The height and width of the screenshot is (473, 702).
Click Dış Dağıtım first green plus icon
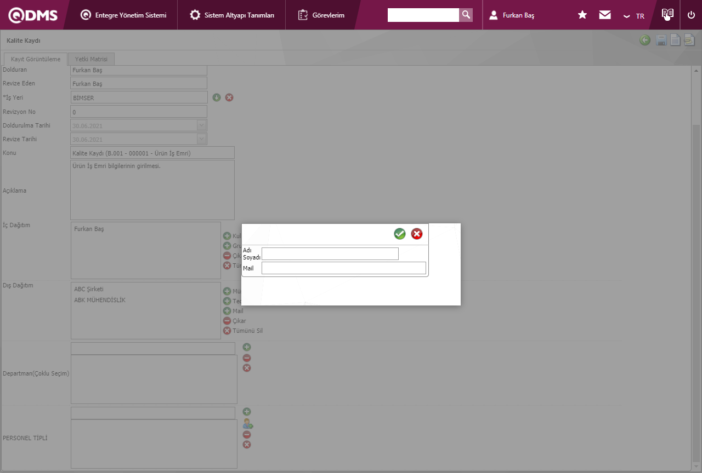click(227, 291)
